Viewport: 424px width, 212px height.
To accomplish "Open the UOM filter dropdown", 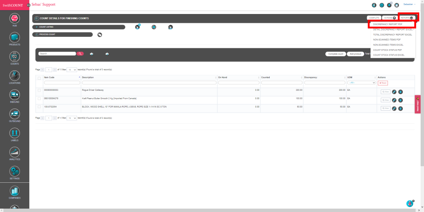I will pyautogui.click(x=362, y=83).
